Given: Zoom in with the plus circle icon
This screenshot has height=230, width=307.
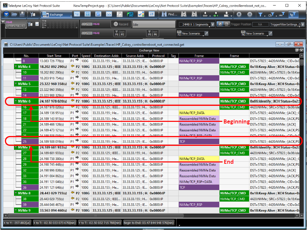Looking at the screenshot, I should pos(239,14).
